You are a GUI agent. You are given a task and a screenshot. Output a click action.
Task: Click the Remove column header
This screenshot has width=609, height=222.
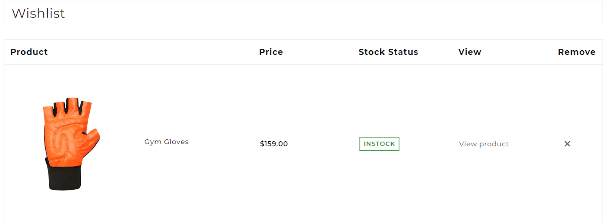(576, 52)
